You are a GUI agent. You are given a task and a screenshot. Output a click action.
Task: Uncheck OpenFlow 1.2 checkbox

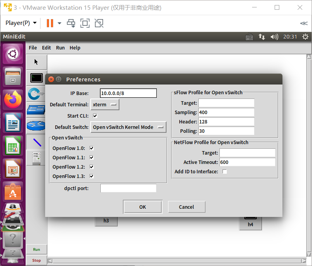coord(91,167)
